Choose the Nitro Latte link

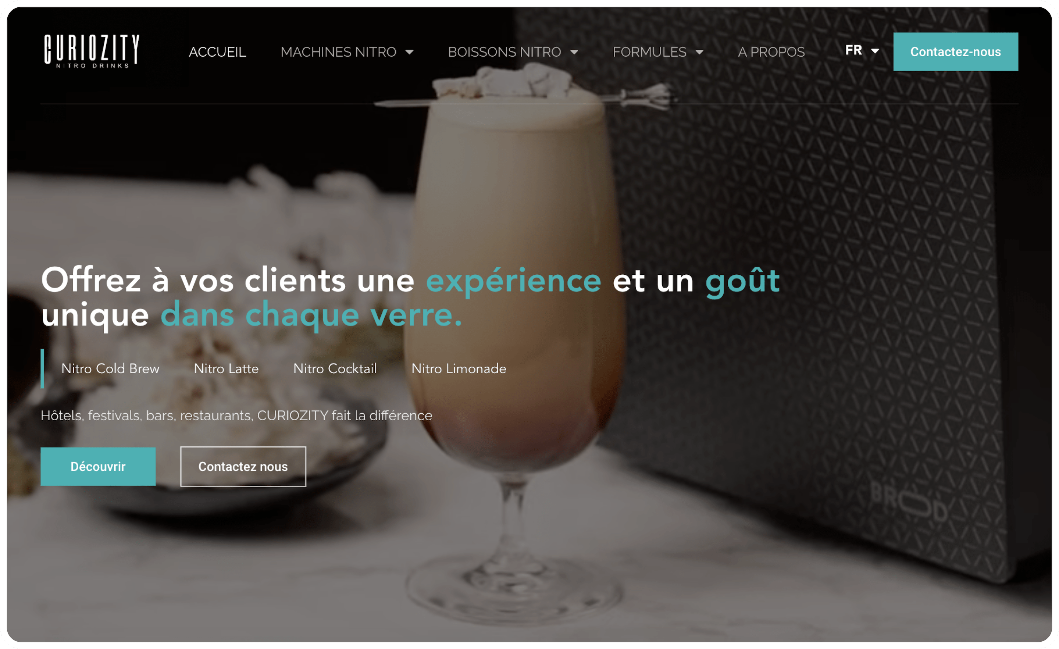point(227,369)
